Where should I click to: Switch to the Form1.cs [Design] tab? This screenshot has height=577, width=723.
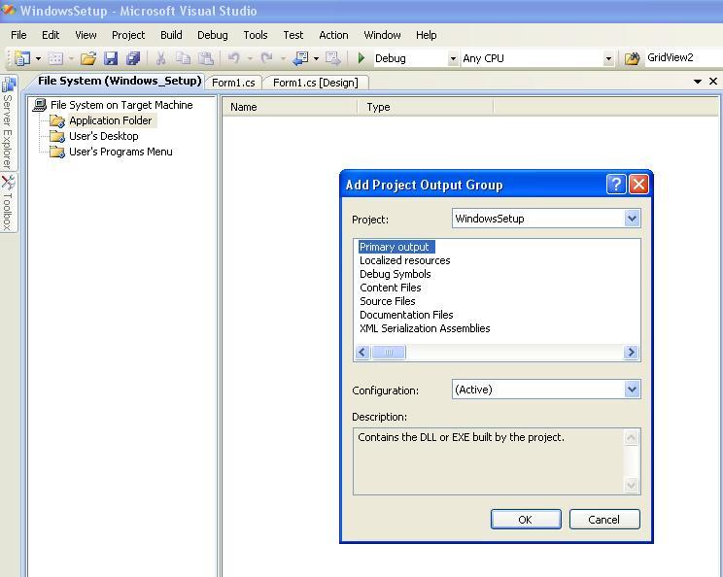tap(316, 83)
